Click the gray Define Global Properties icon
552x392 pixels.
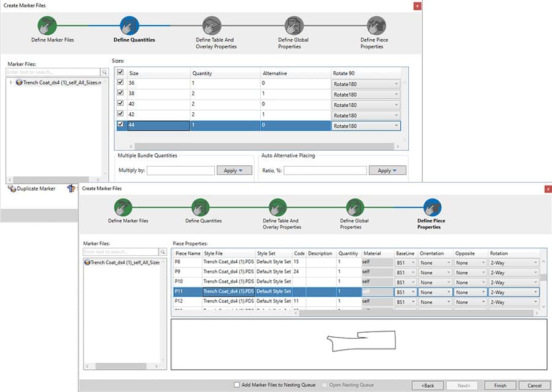coord(294,26)
